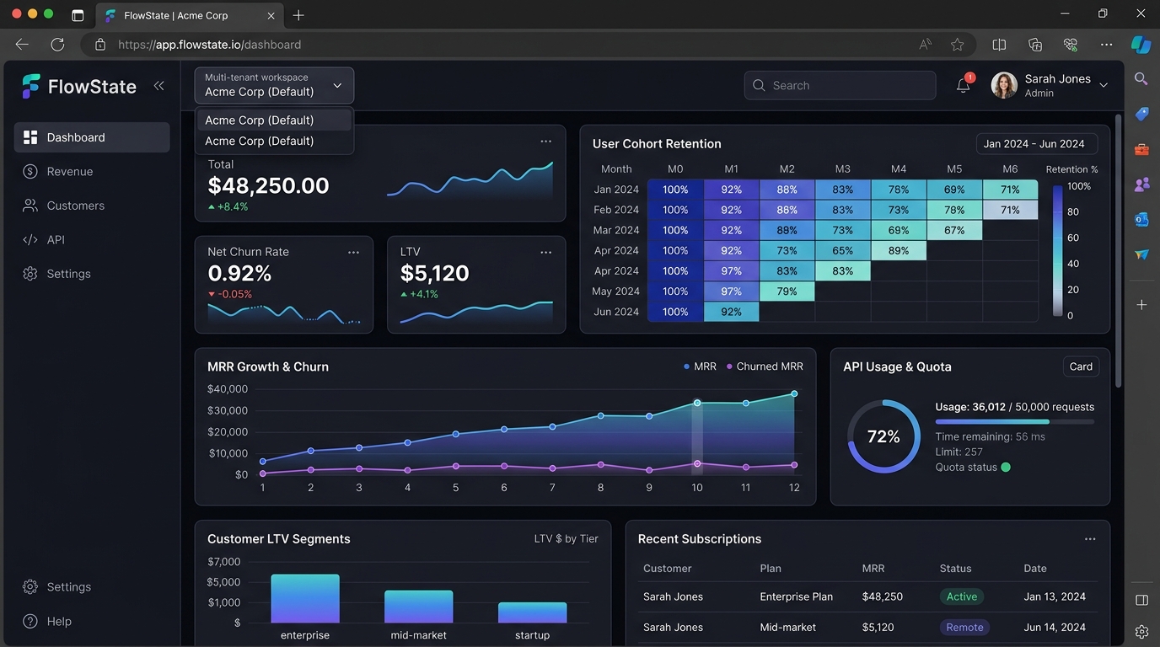Open the red toolbox icon in the browser sidebar
1160x647 pixels.
(x=1141, y=149)
